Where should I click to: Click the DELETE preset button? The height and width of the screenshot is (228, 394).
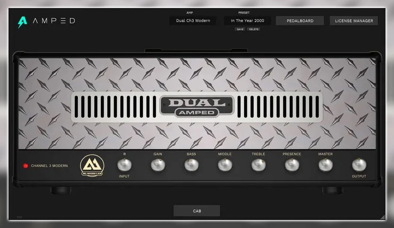(x=254, y=29)
